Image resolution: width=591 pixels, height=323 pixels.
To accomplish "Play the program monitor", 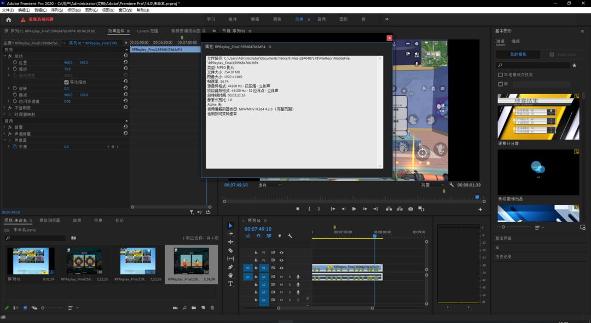I will point(354,209).
